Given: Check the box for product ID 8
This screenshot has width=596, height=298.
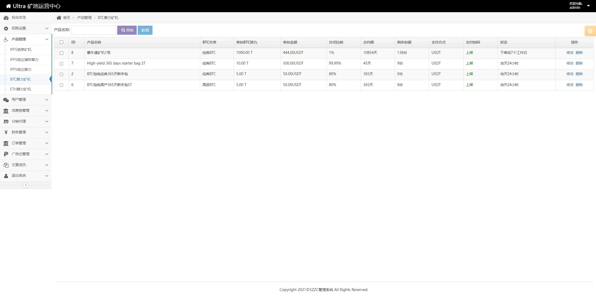Looking at the screenshot, I should pyautogui.click(x=61, y=53).
